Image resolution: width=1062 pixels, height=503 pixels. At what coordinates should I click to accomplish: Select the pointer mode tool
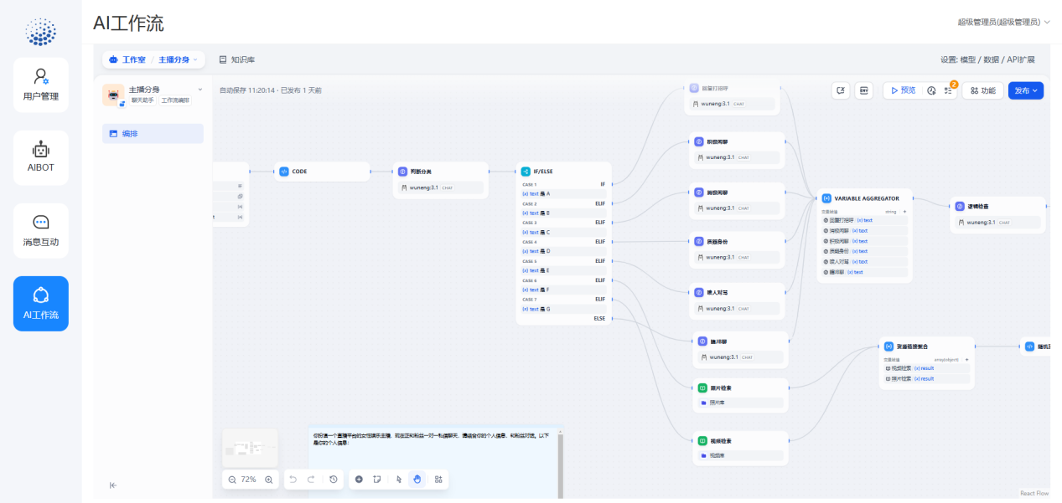click(399, 480)
